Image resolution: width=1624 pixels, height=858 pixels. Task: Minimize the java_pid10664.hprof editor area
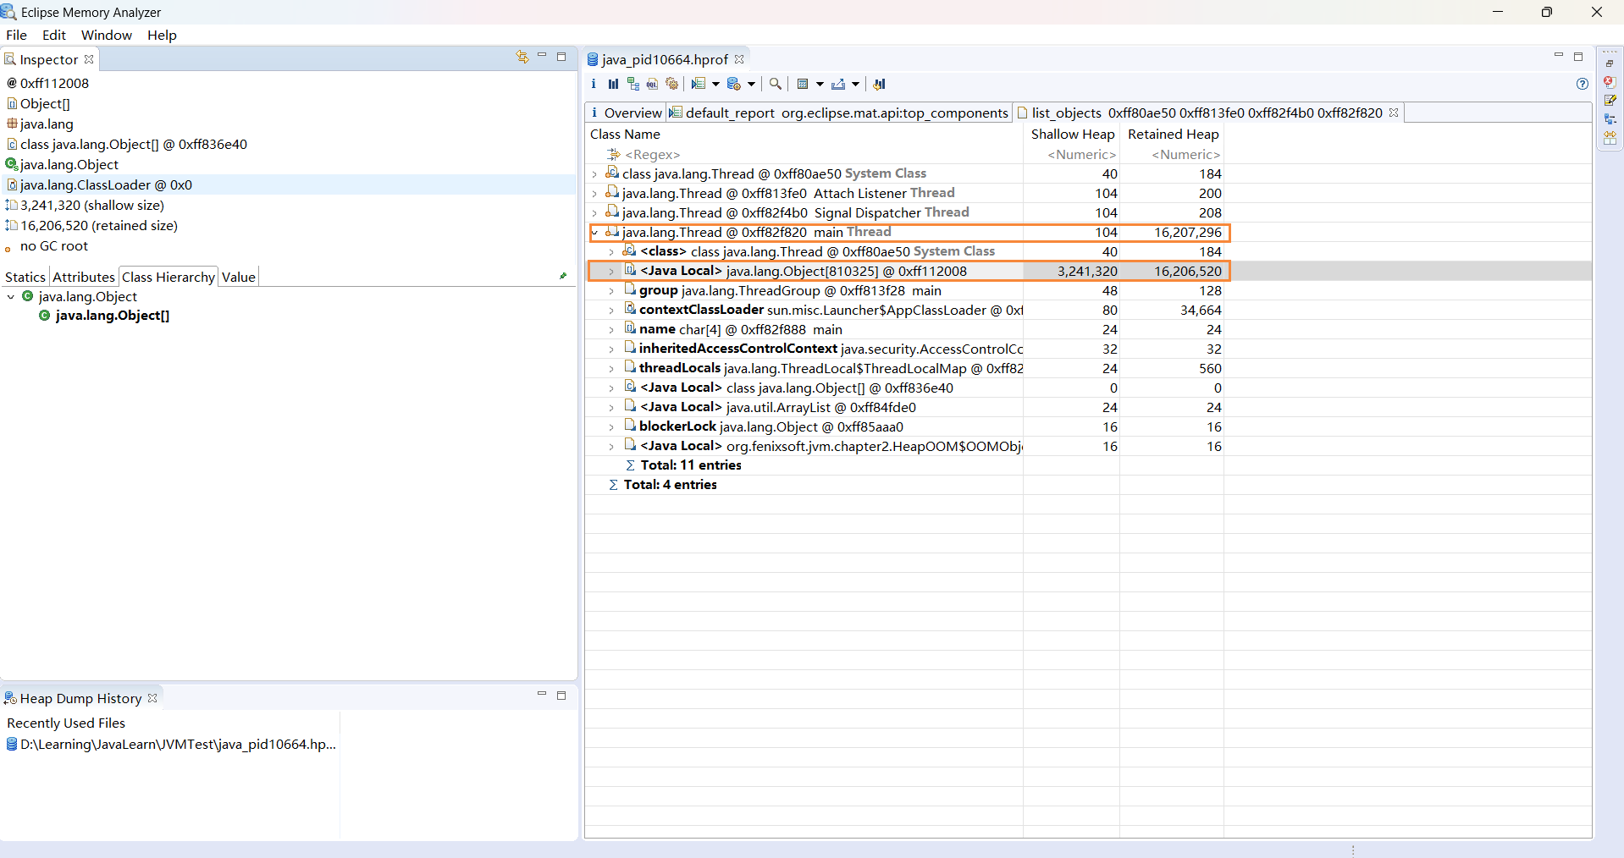[x=1559, y=56]
